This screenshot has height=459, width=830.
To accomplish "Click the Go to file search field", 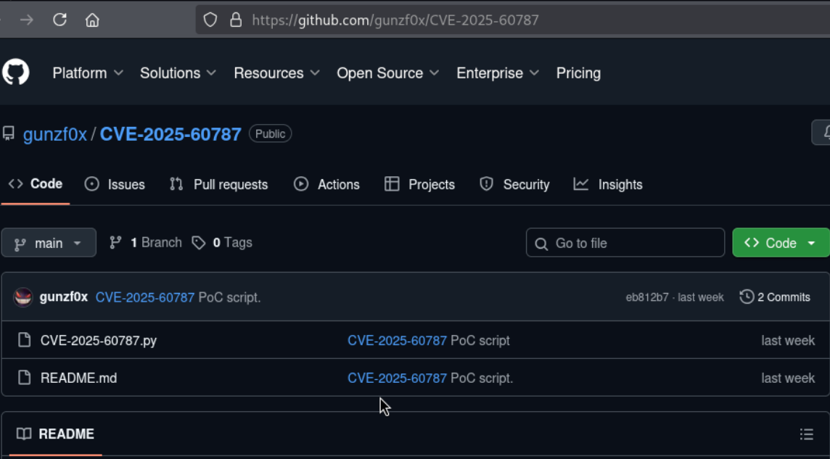I will [625, 243].
